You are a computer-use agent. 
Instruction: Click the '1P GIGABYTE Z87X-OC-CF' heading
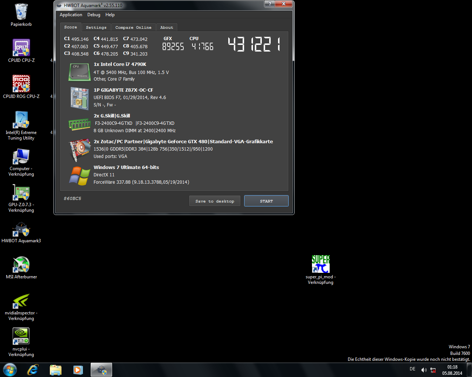(123, 90)
